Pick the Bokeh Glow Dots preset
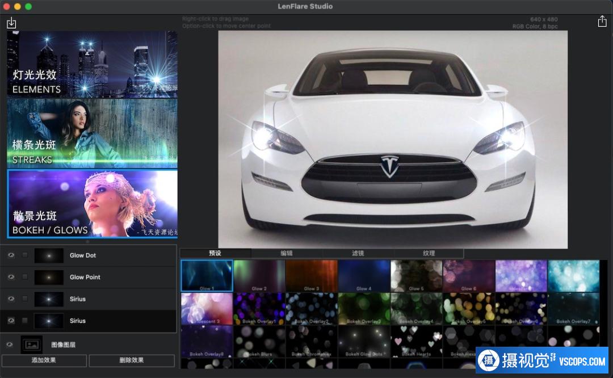This screenshot has width=613, height=378. click(364, 342)
